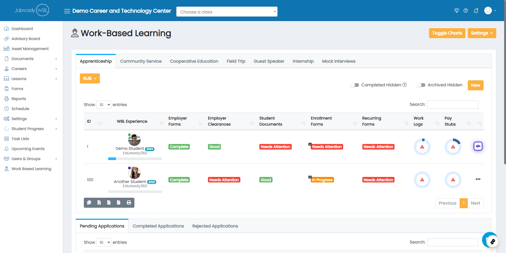Image resolution: width=506 pixels, height=253 pixels.
Task: Open help question mark icon
Action: coord(466,11)
